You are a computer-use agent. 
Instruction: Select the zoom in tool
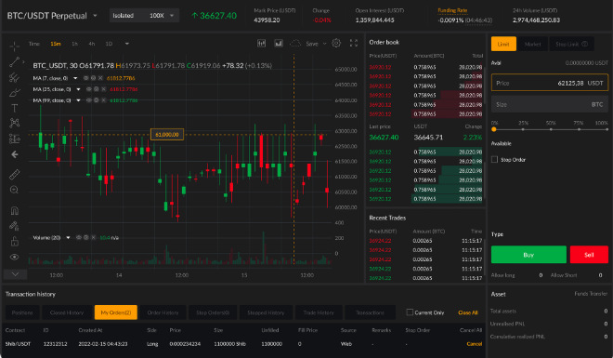[15, 190]
